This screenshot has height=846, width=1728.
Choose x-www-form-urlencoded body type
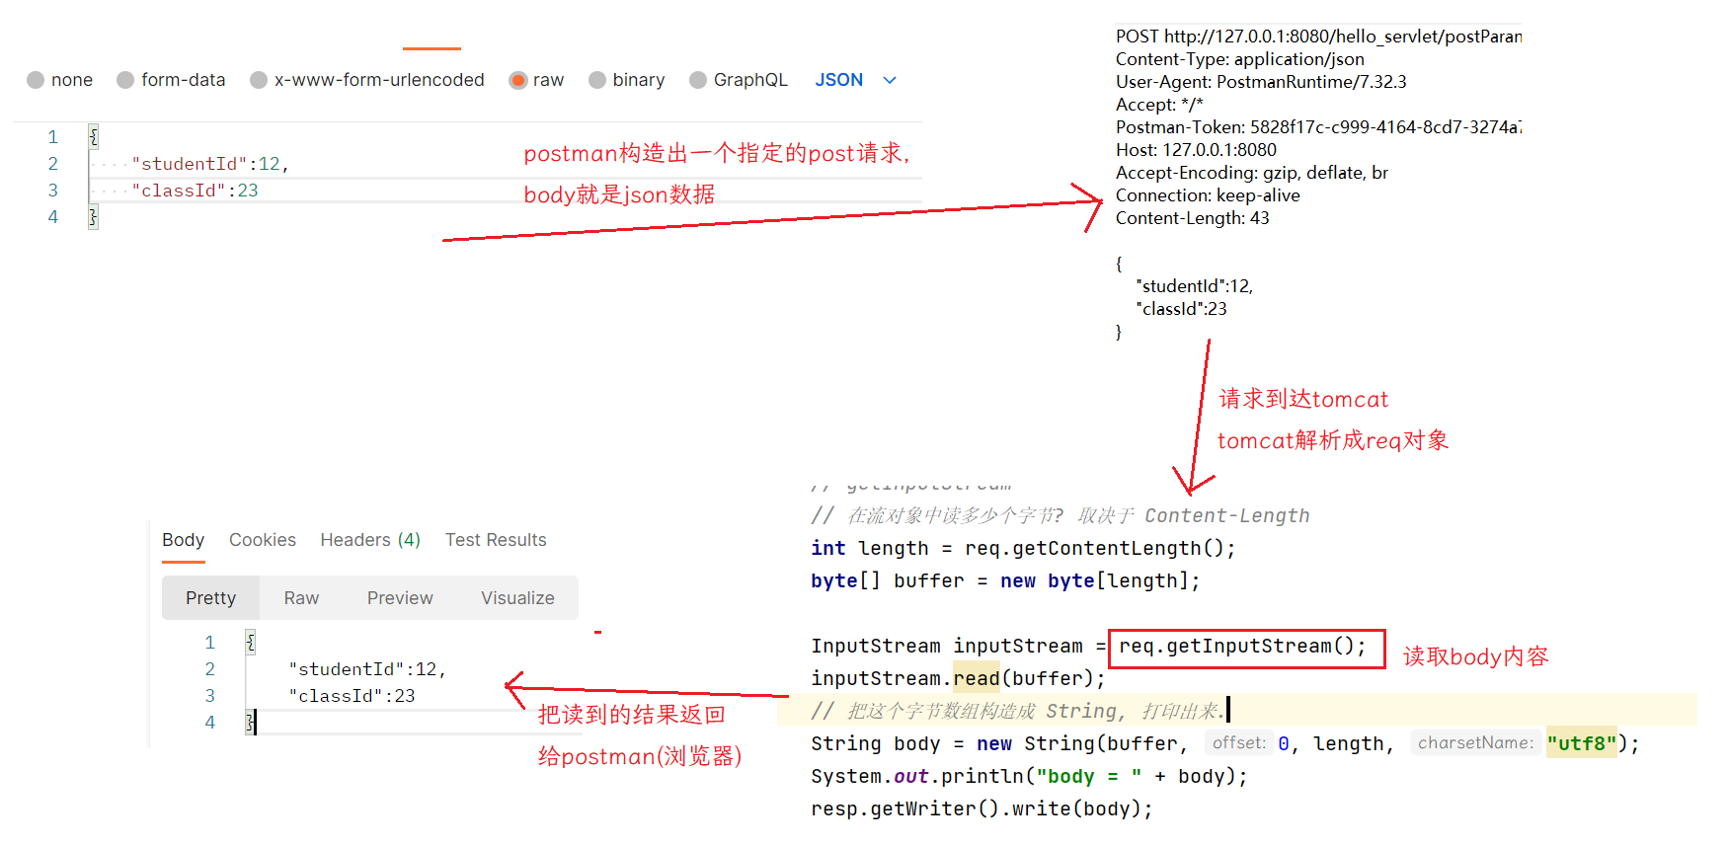[x=259, y=80]
